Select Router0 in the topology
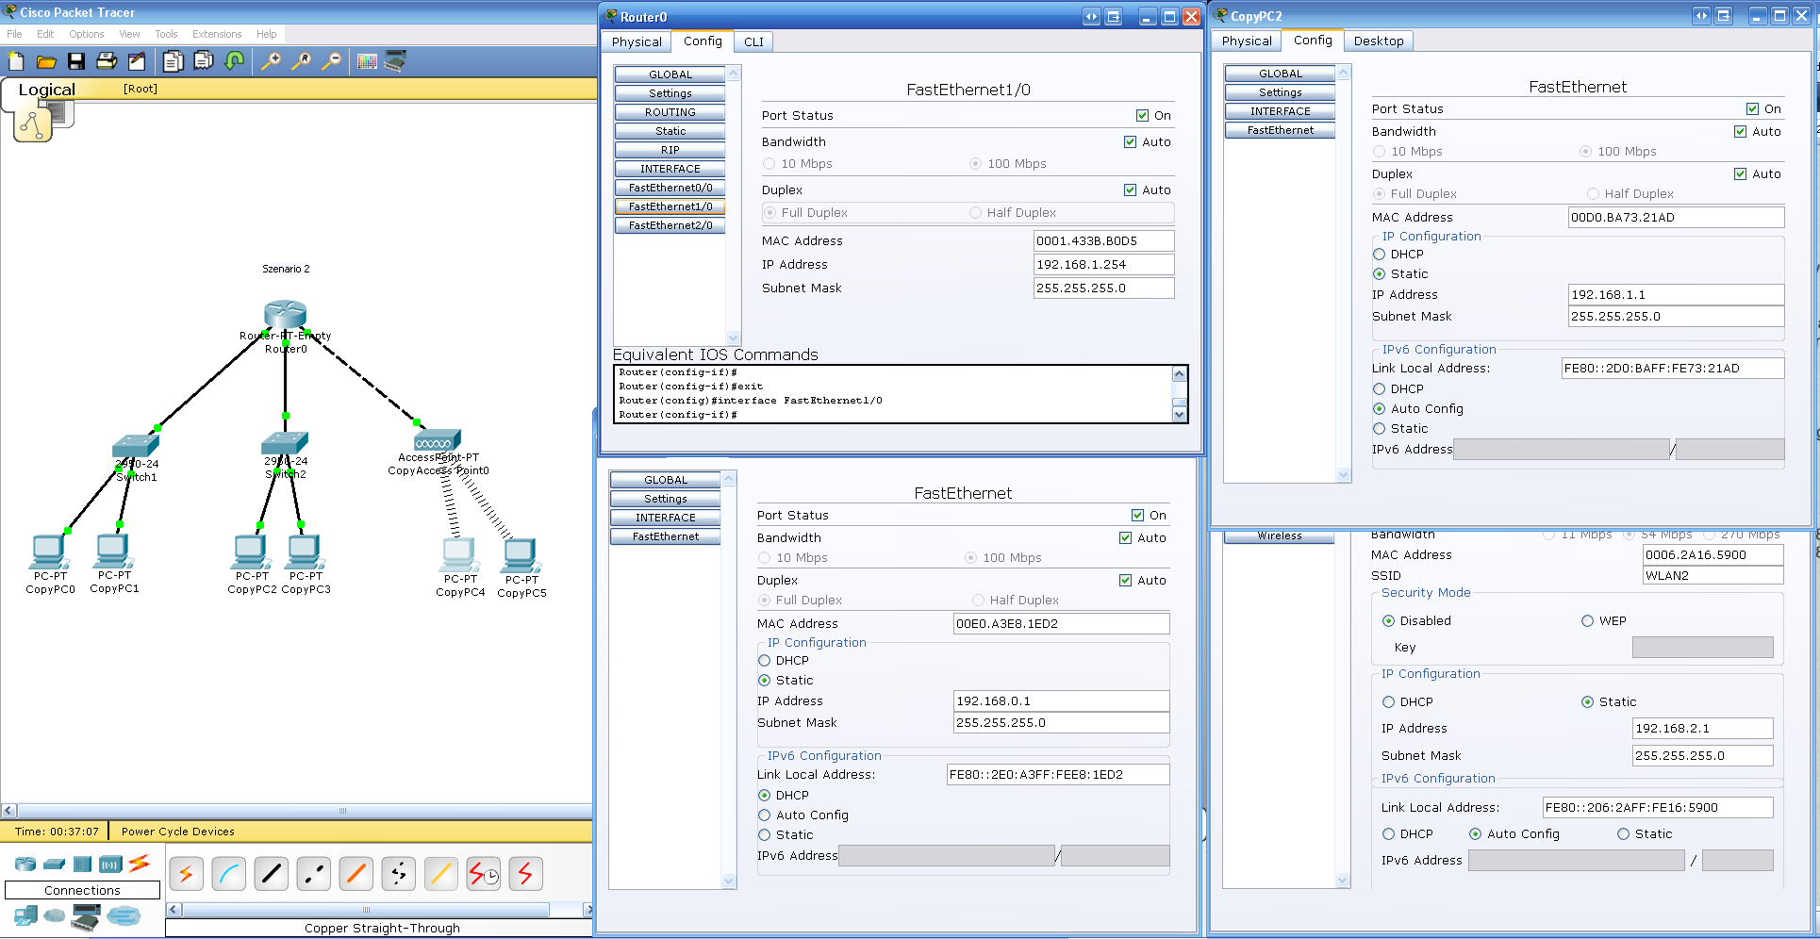1820x939 pixels. (x=286, y=314)
